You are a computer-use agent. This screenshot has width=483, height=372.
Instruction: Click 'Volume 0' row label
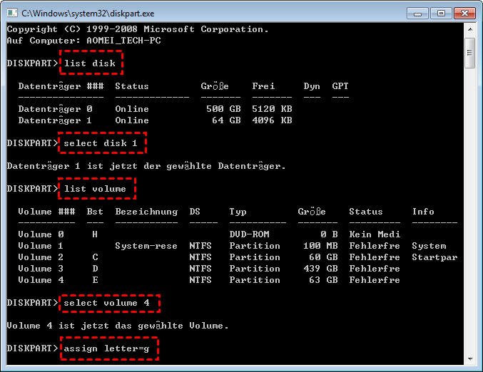[x=41, y=234]
